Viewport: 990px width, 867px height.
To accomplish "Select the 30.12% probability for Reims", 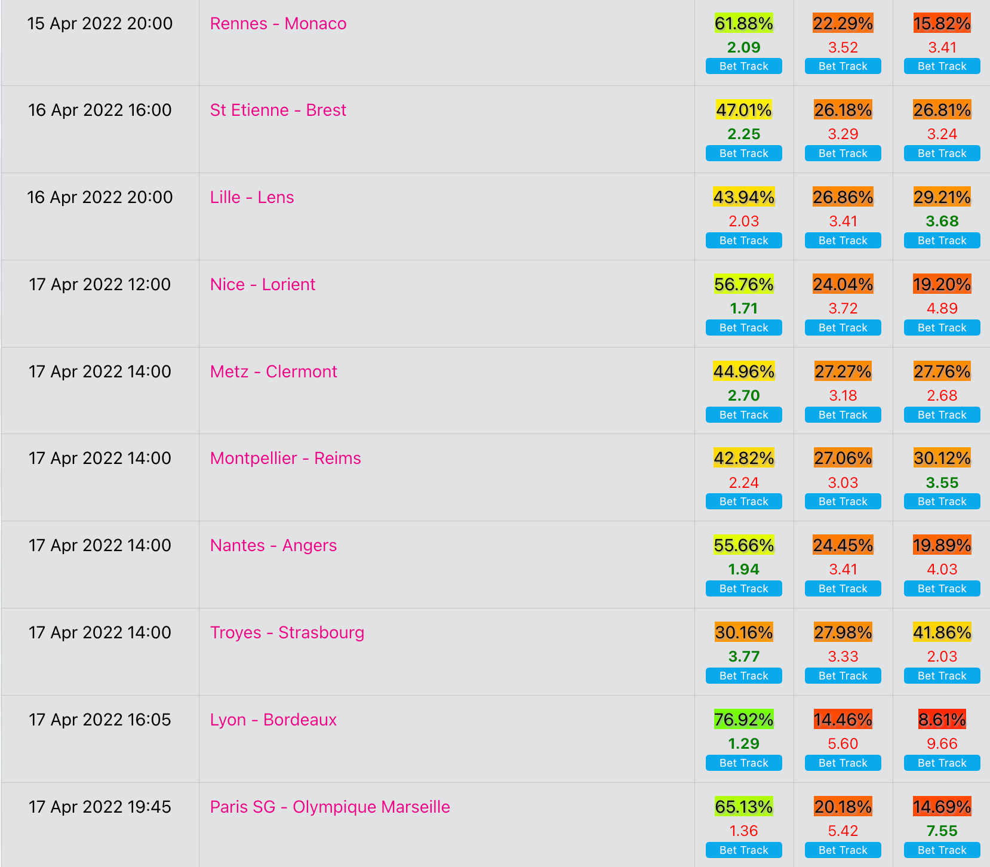I will coord(942,458).
